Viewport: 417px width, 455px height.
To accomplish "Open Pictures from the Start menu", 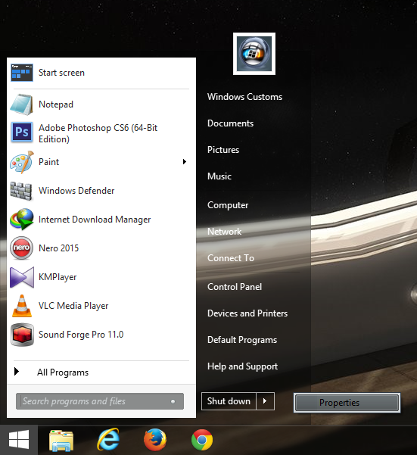I will pyautogui.click(x=223, y=150).
